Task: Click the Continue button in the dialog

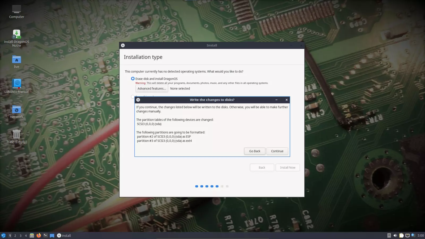Action: coord(277,151)
